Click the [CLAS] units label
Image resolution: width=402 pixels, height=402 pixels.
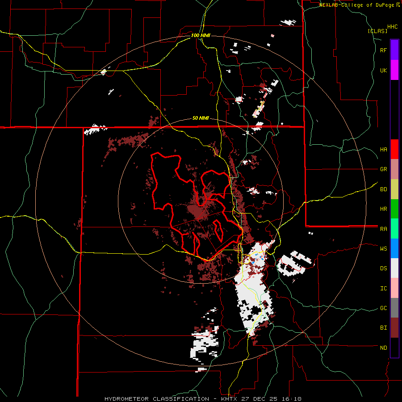coord(377,31)
